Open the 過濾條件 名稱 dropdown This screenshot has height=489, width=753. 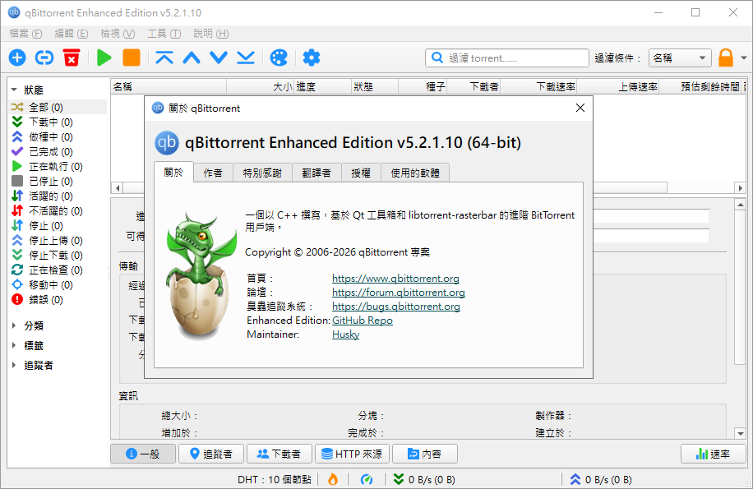(x=680, y=58)
